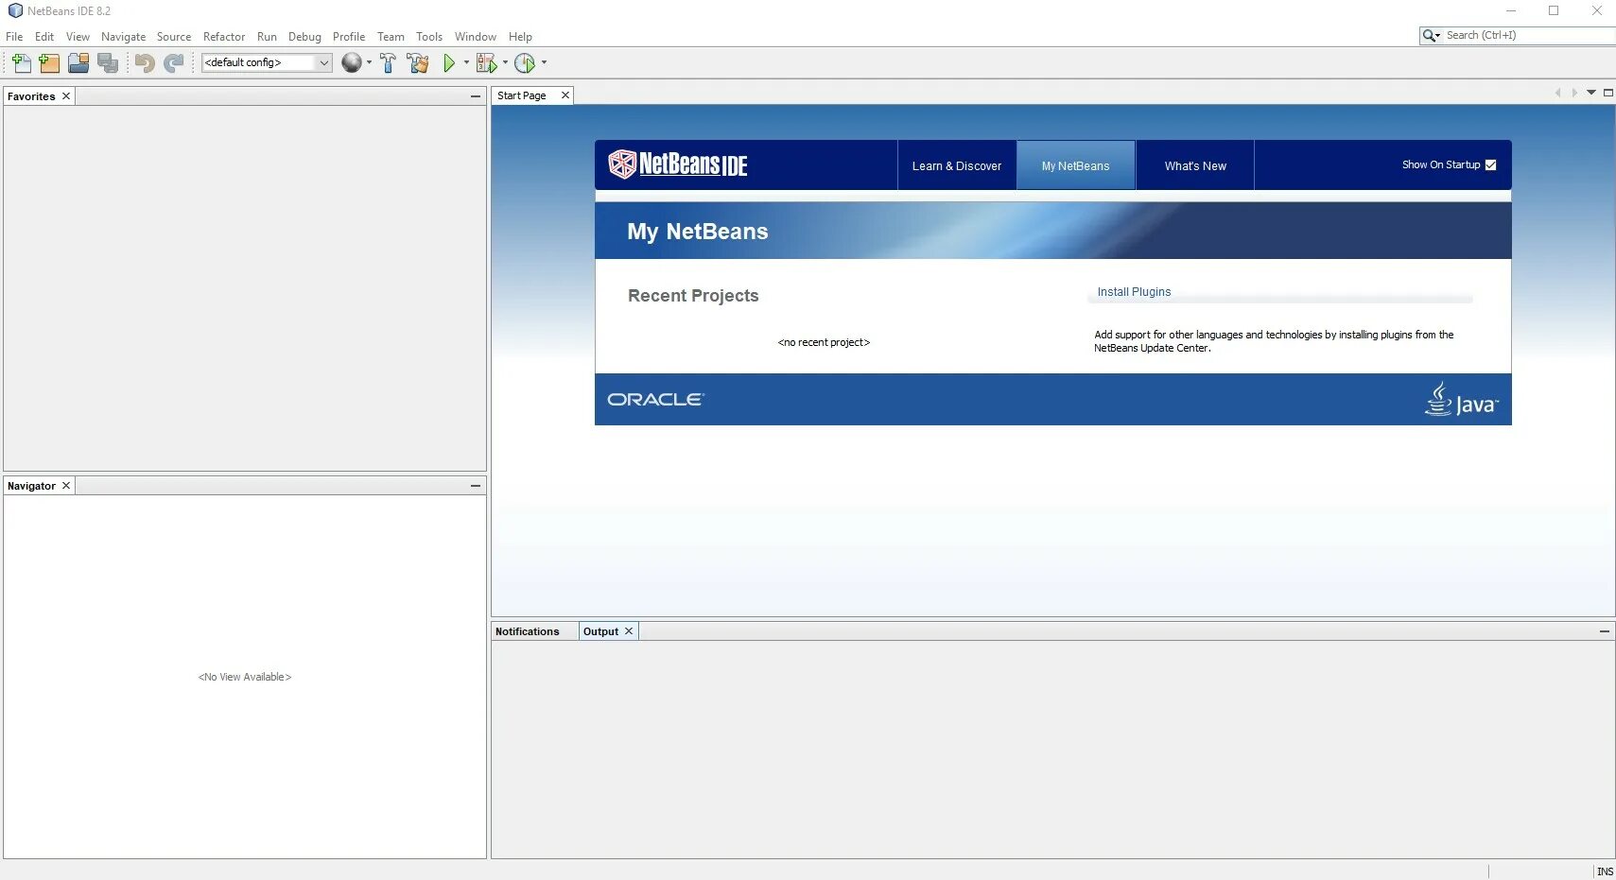1616x880 pixels.
Task: Minimize the Favorites panel group
Action: 476,96
